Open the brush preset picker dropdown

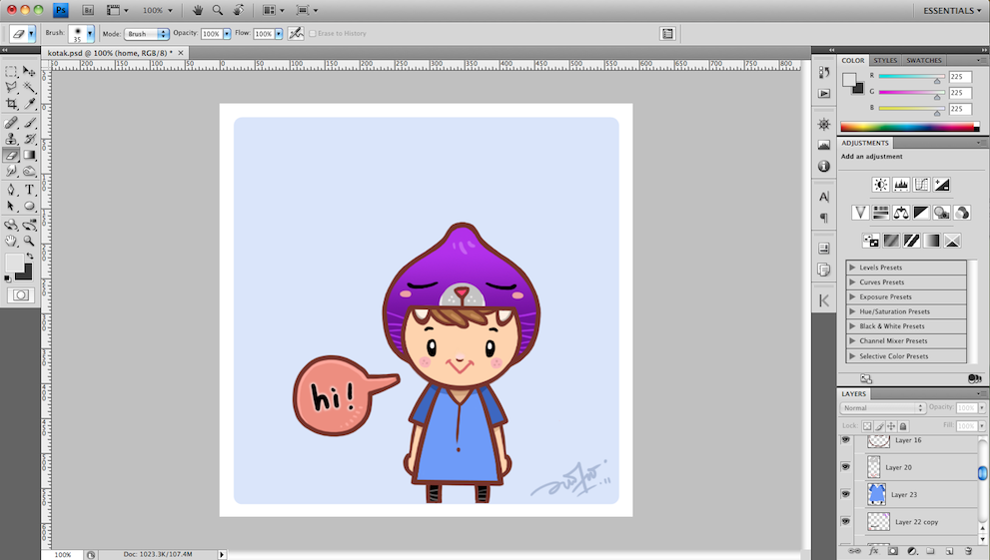tap(90, 33)
